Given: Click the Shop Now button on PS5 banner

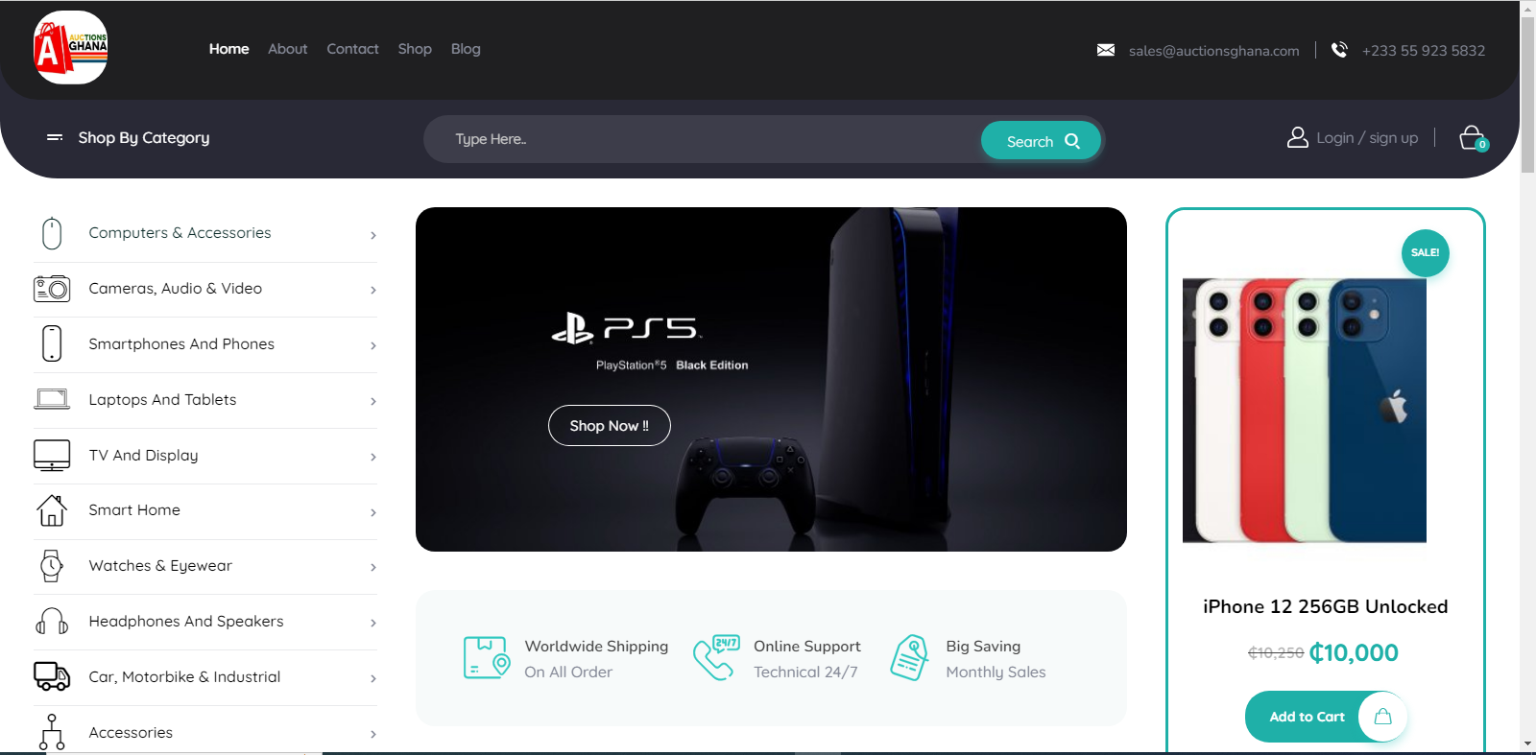Looking at the screenshot, I should pyautogui.click(x=609, y=426).
